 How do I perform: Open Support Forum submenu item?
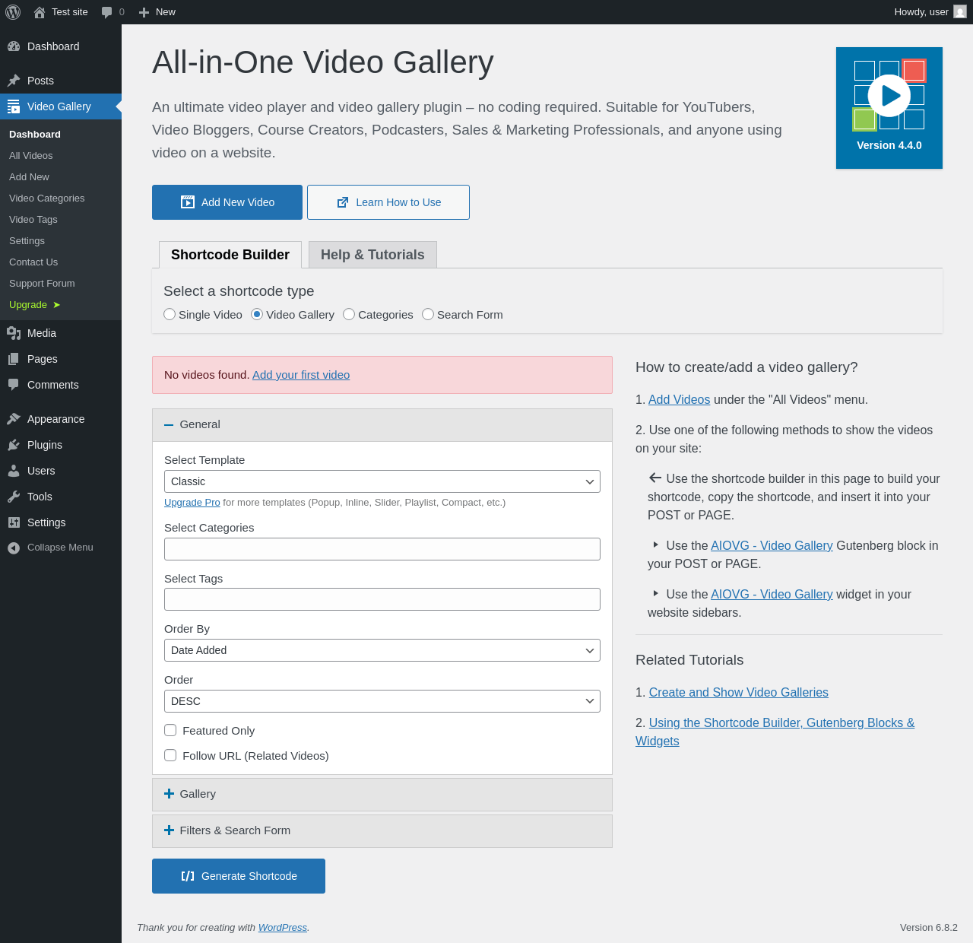coord(61,284)
